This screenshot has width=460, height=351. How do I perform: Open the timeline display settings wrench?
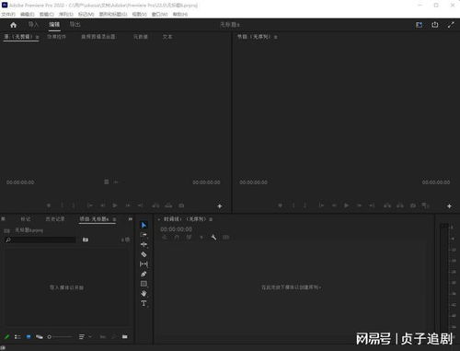pos(213,238)
